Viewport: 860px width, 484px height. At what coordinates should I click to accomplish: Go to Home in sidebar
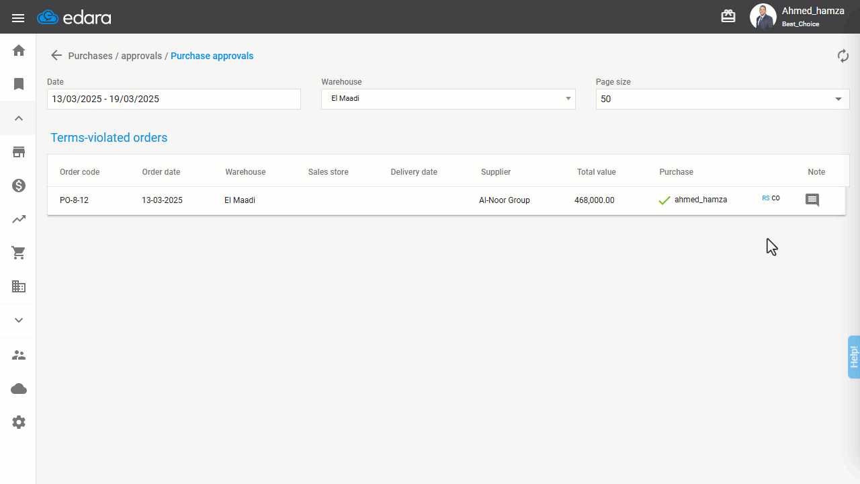tap(19, 50)
